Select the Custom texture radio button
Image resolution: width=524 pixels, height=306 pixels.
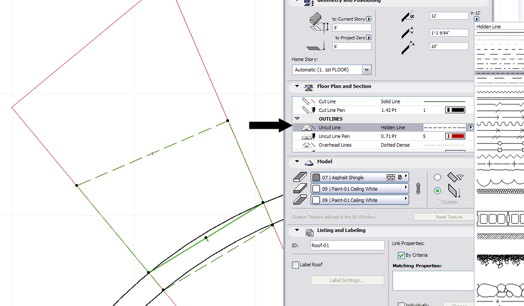click(437, 202)
